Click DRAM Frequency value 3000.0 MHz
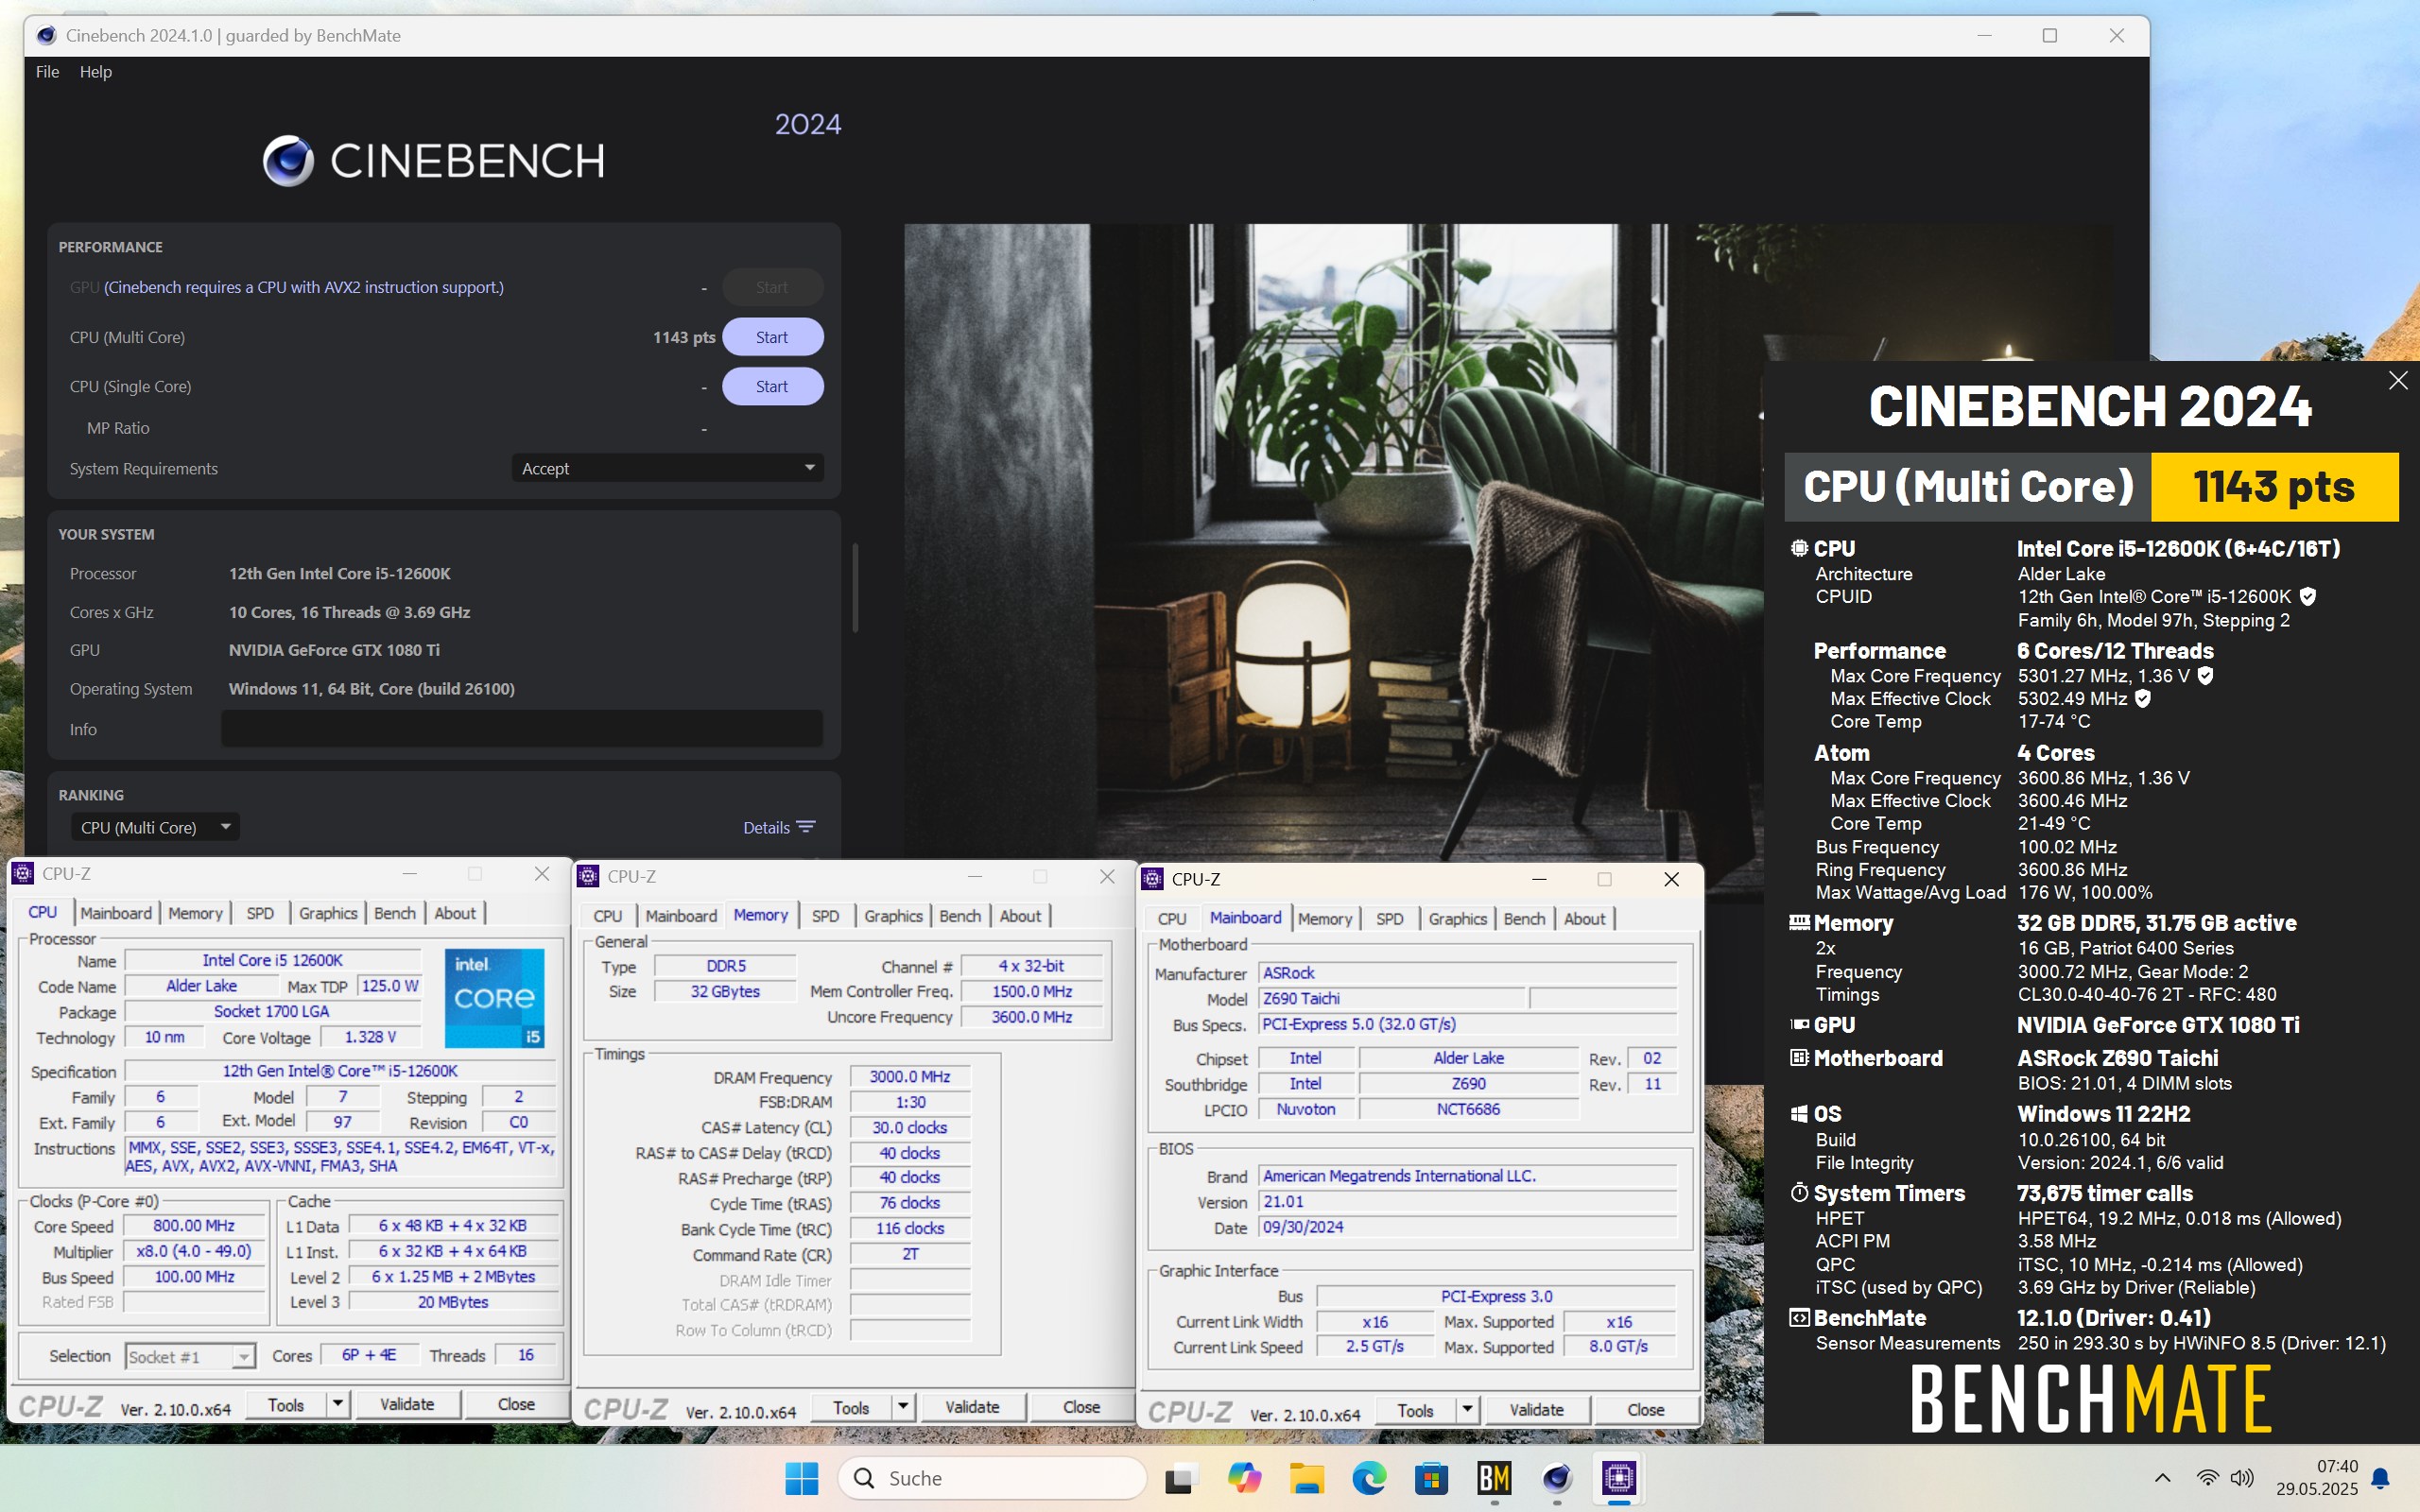The image size is (2420, 1512). click(x=909, y=1076)
